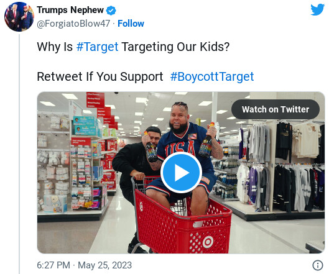Click the 'Targeting Our Kids?' tweet text
Viewport: 329px width, 274px height.
175,47
